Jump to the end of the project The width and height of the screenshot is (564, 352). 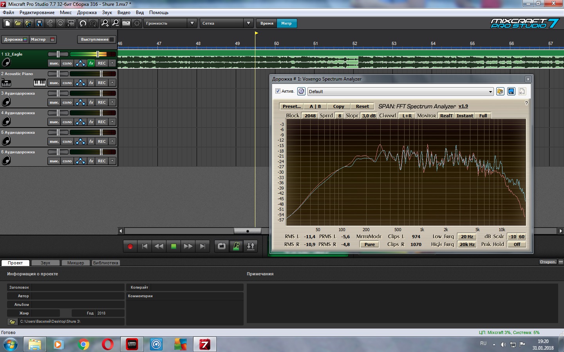[x=202, y=246]
